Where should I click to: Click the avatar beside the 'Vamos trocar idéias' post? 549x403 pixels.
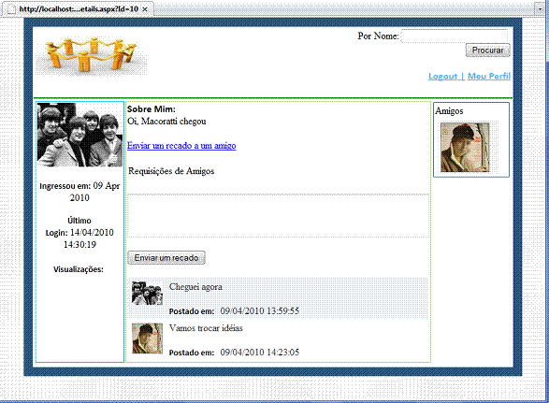pos(147,338)
